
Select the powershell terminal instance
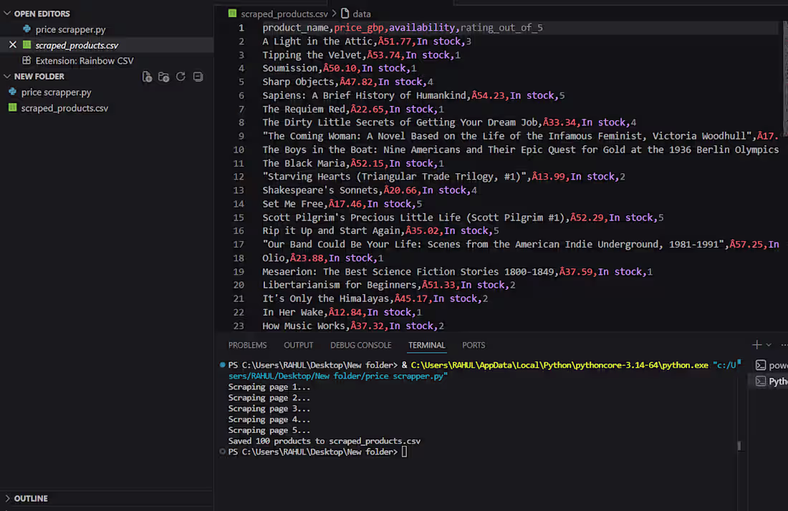click(772, 366)
